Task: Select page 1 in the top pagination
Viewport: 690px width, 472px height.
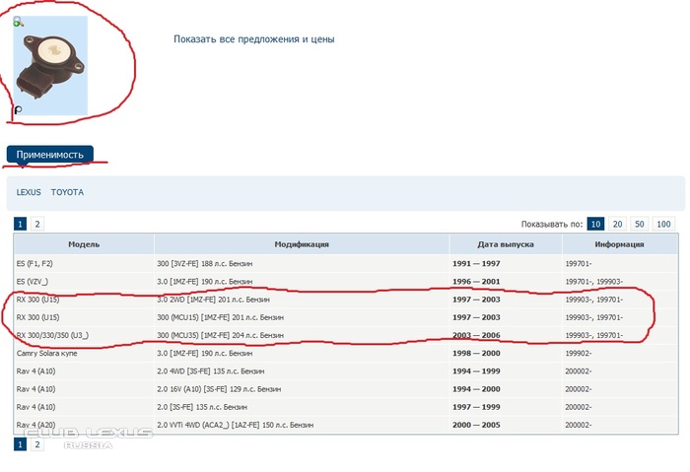Action: [21, 224]
